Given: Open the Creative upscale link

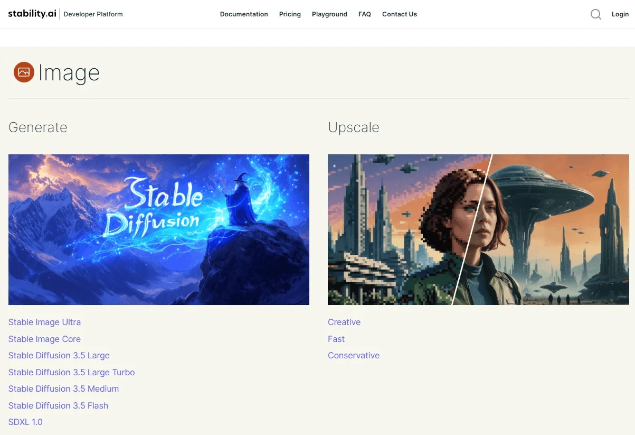Looking at the screenshot, I should (344, 322).
